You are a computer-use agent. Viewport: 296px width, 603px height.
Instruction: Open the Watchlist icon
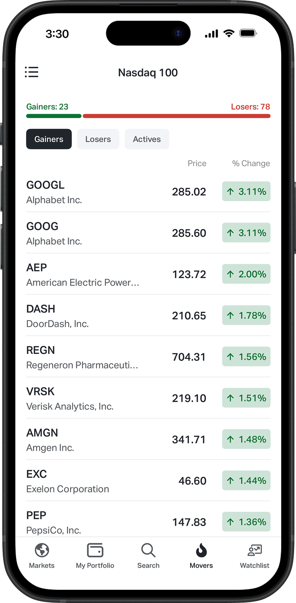pyautogui.click(x=255, y=550)
